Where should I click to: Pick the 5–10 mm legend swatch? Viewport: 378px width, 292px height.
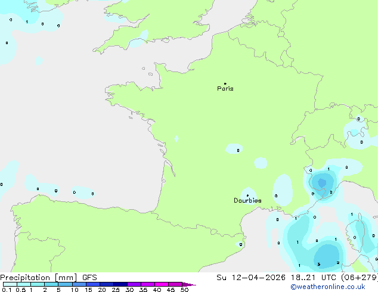(65, 284)
